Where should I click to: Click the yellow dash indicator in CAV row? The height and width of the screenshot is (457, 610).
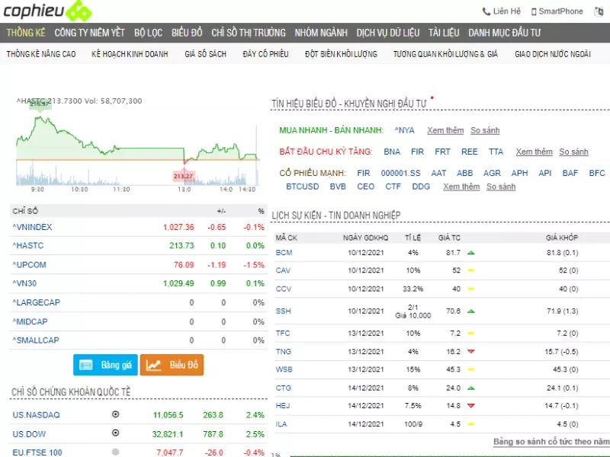click(x=471, y=270)
